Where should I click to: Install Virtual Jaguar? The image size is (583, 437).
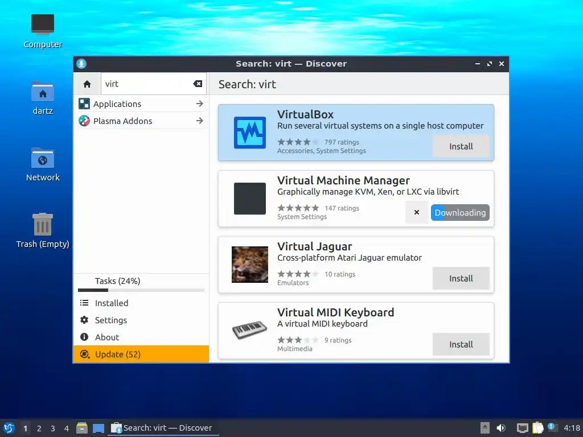(461, 278)
